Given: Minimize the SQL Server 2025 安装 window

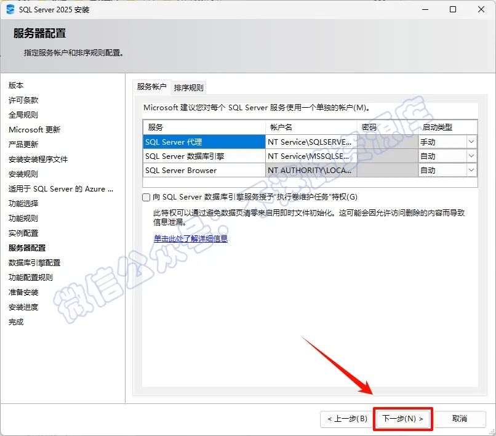Looking at the screenshot, I should [x=425, y=9].
